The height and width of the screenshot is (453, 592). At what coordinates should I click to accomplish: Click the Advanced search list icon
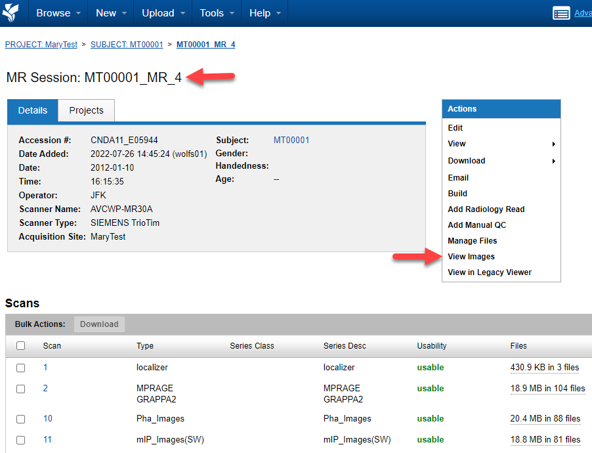561,13
